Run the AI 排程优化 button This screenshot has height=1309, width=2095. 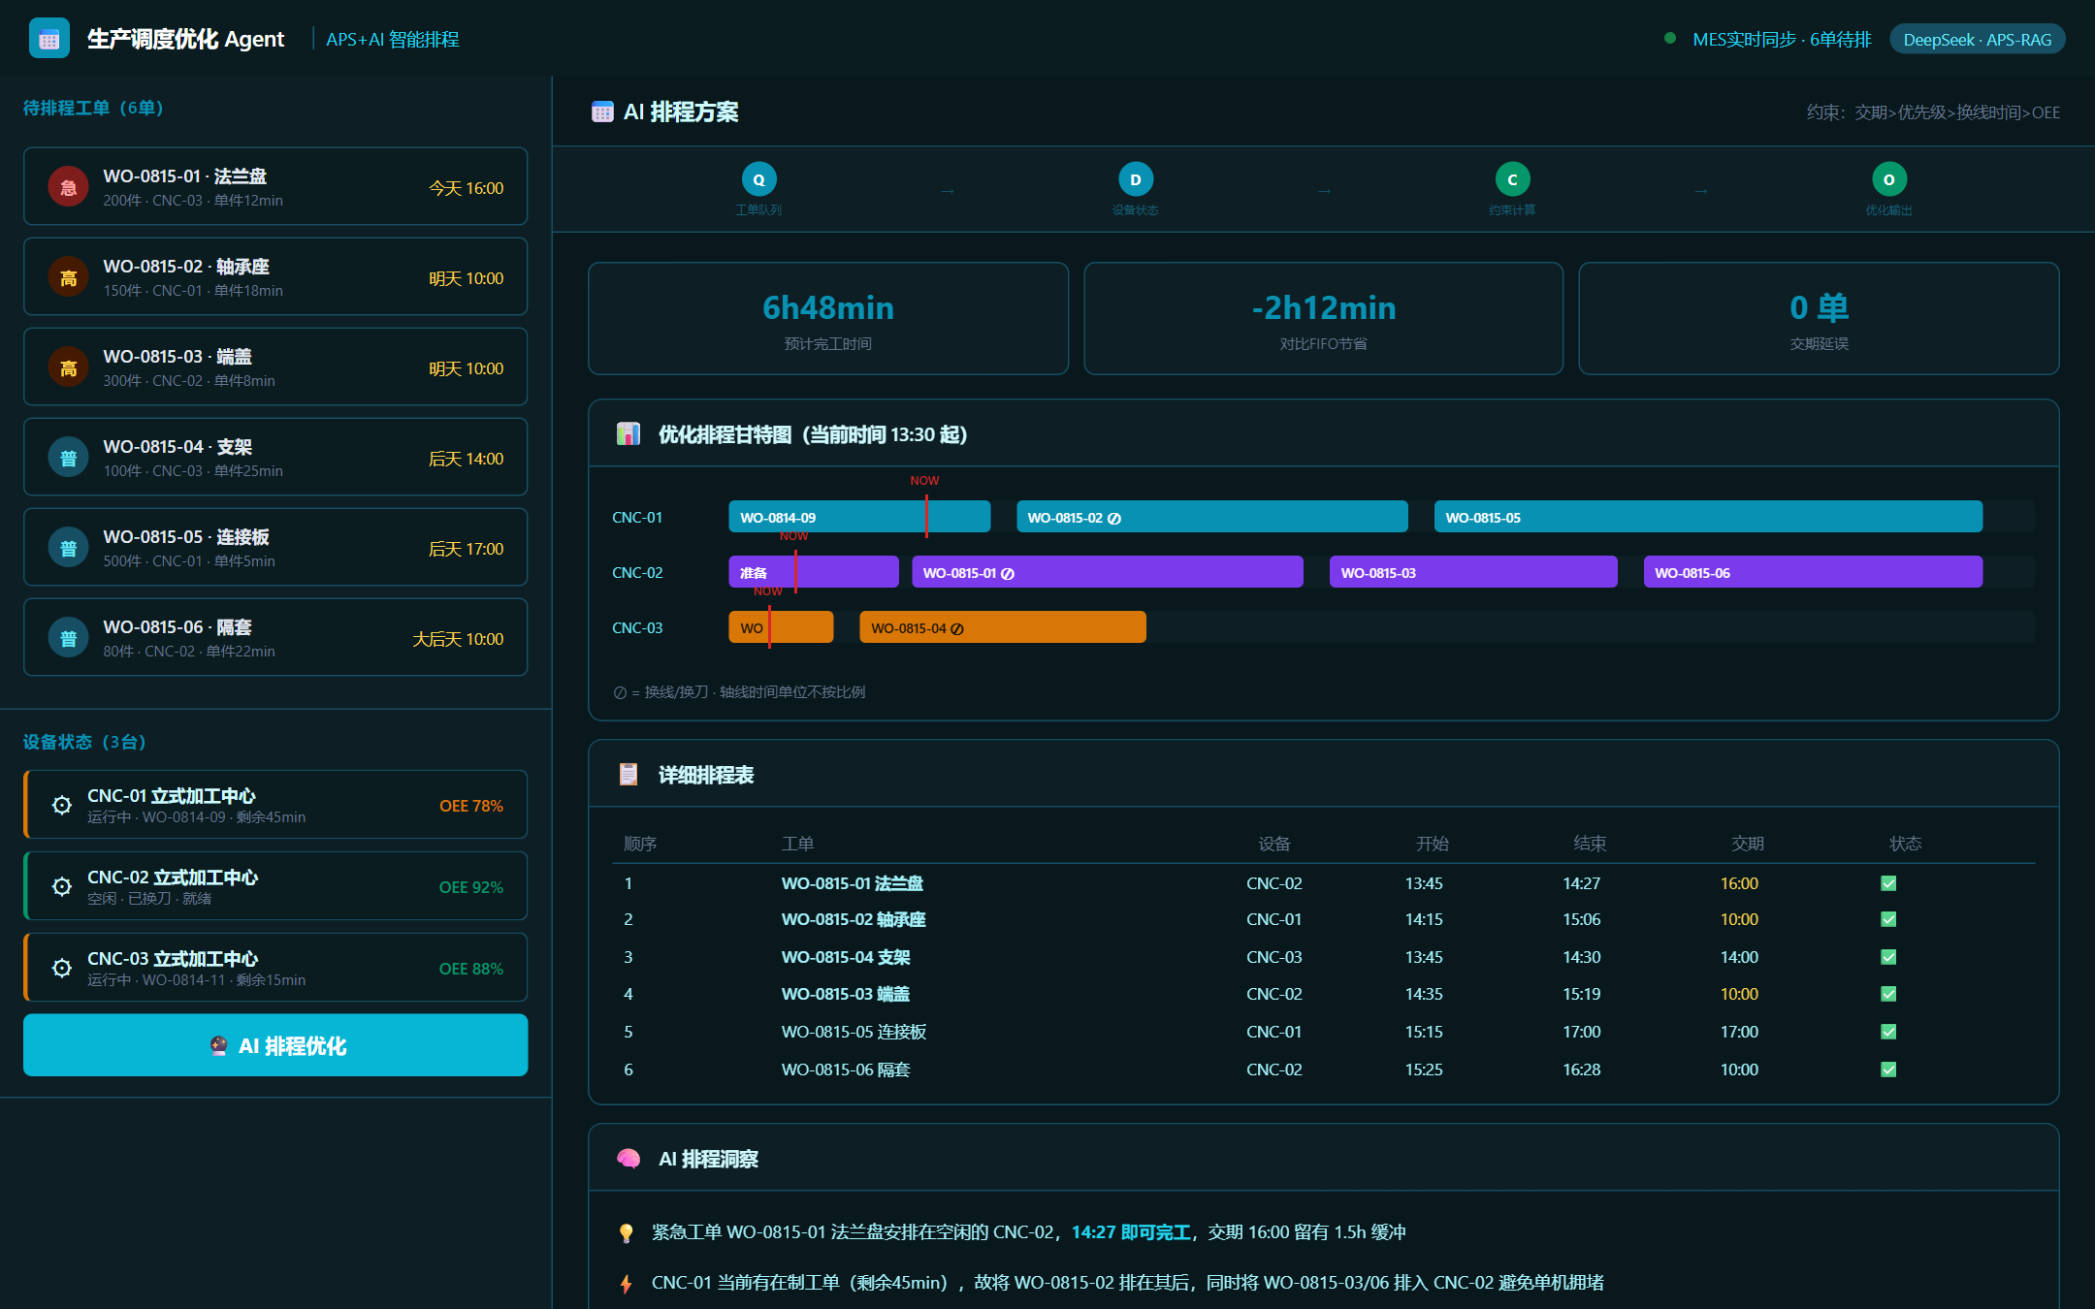click(x=275, y=1045)
